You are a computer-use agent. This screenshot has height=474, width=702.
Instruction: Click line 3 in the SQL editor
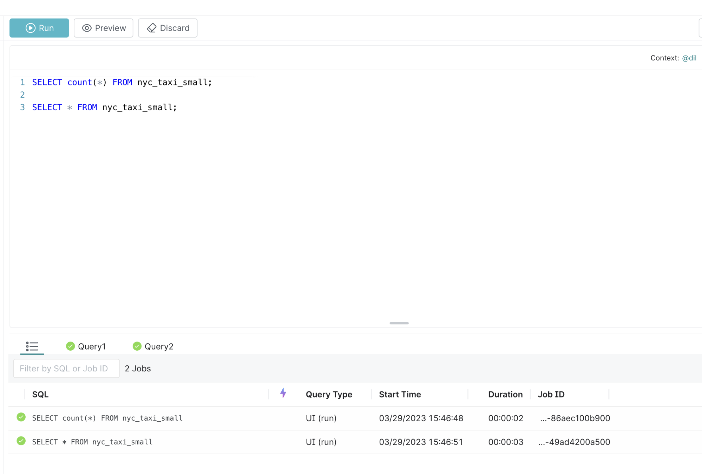[104, 107]
